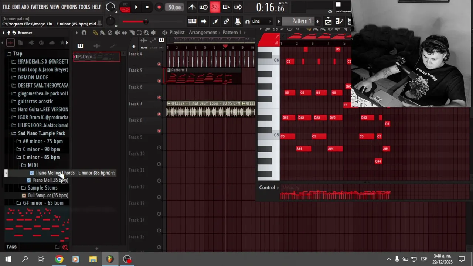Toggle wait for input before playing
Image resolution: width=473 pixels, height=266 pixels.
click(203, 7)
